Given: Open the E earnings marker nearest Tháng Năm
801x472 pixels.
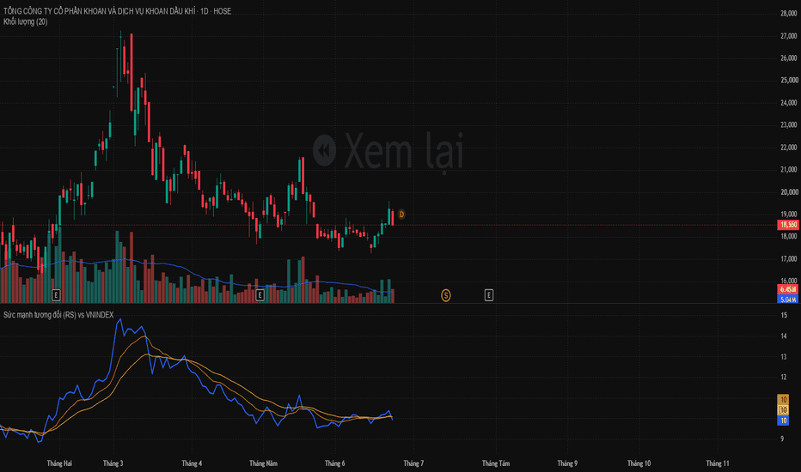Looking at the screenshot, I should click(260, 295).
